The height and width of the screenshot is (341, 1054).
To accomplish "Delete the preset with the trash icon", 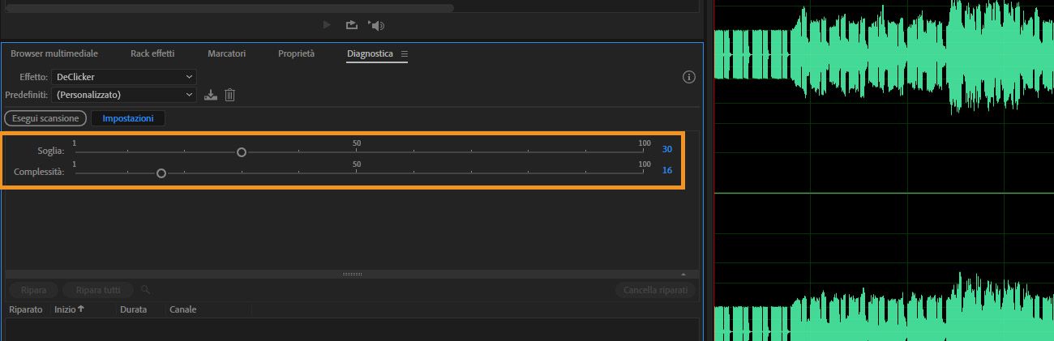I will click(x=229, y=96).
